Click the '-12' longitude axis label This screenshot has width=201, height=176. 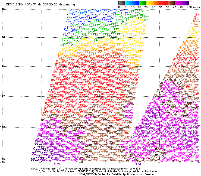pos(42,162)
